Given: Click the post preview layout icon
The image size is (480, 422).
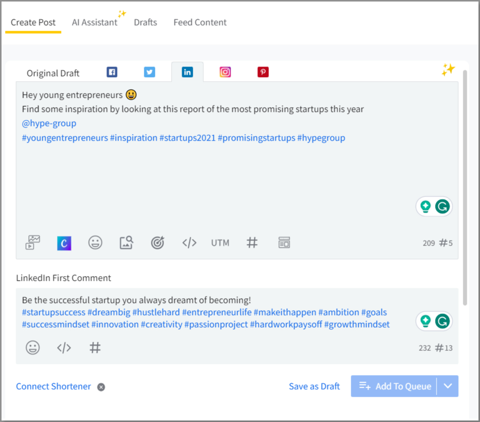Looking at the screenshot, I should (x=284, y=243).
